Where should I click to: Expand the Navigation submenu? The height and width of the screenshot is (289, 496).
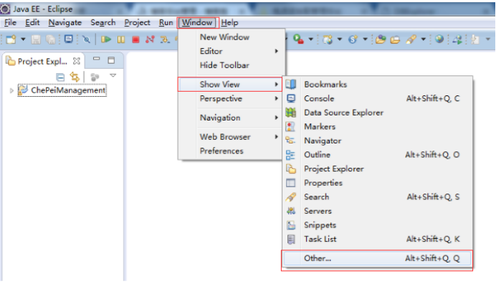[230, 118]
